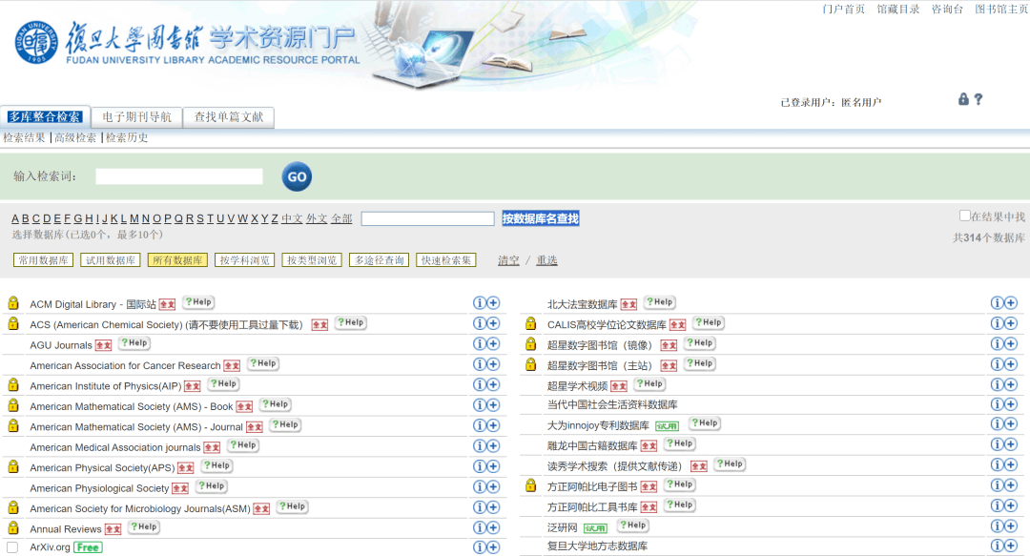
Task: Show 中文 databases
Action: coord(292,218)
